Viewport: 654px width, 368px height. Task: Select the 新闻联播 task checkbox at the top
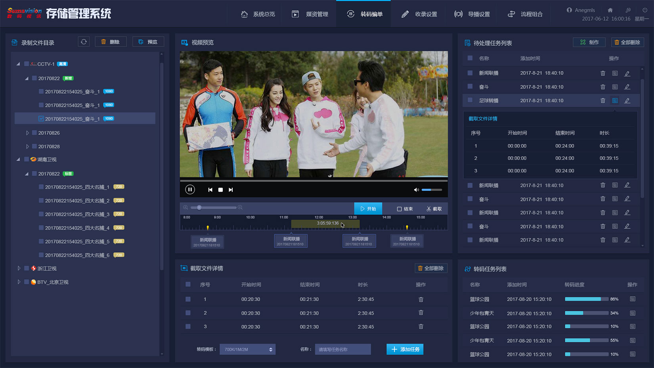click(470, 73)
